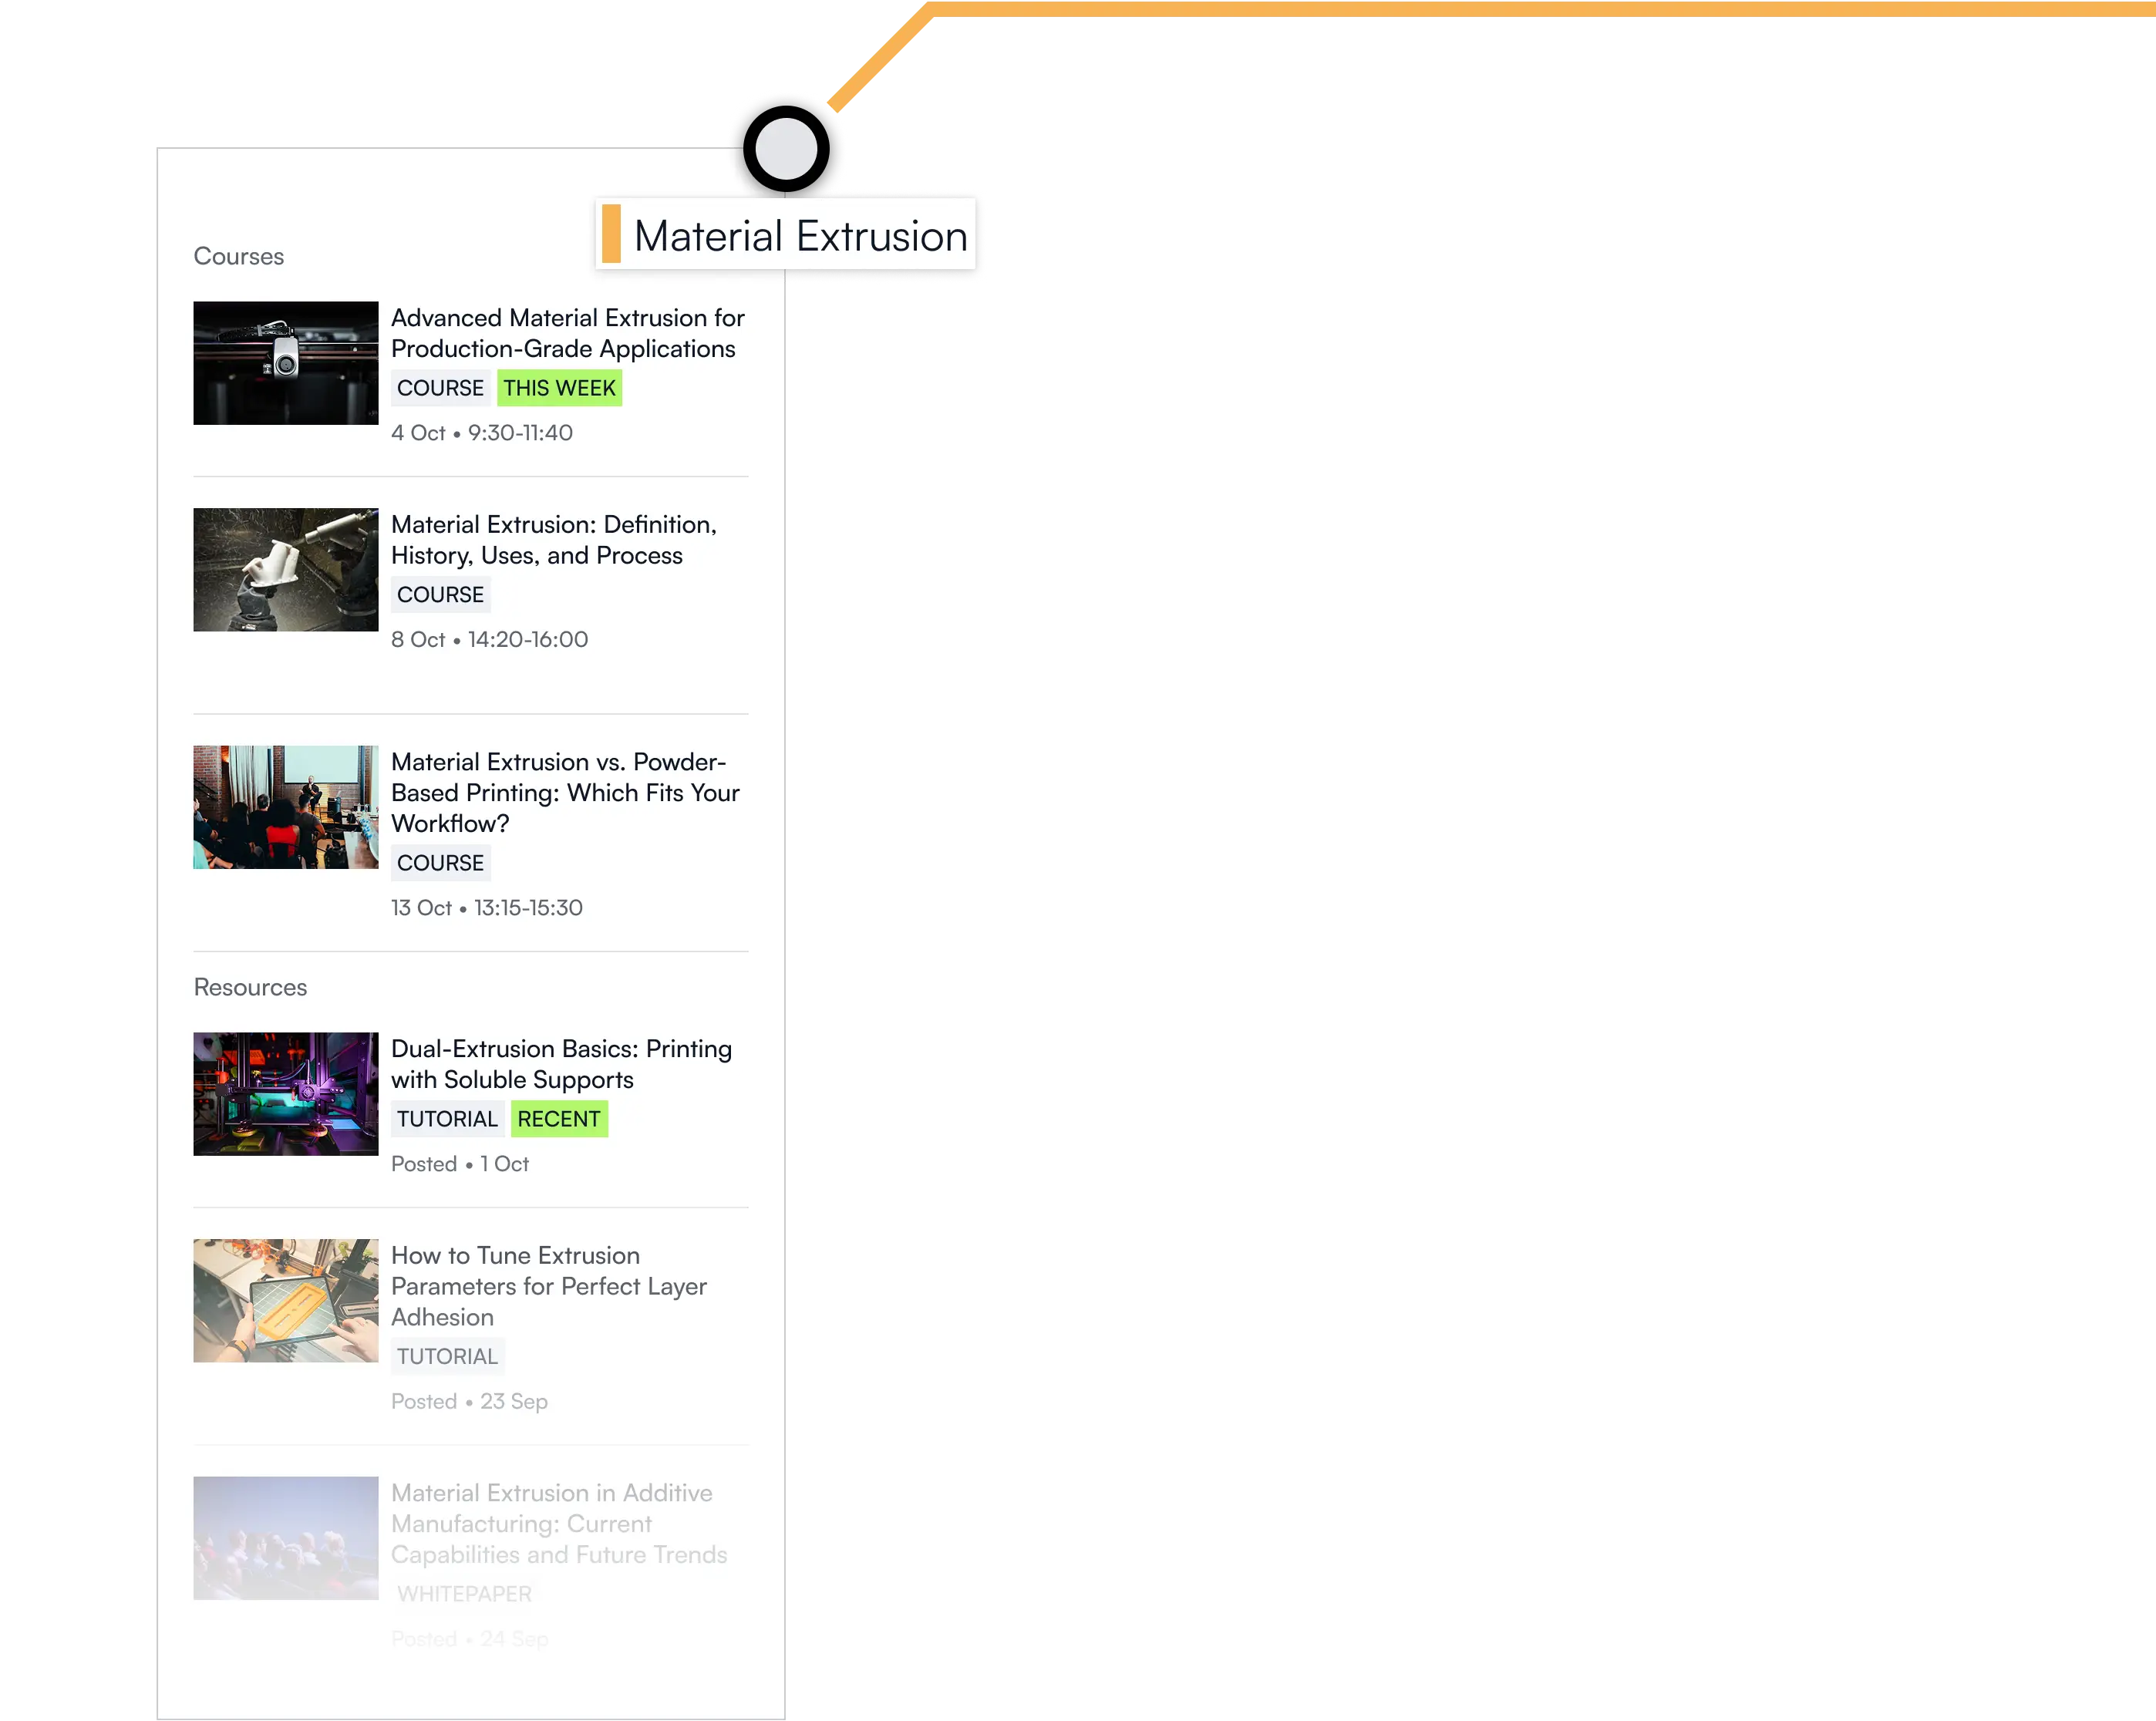
Task: Click the purple-lit 3D printer thumbnail
Action: 286,1093
